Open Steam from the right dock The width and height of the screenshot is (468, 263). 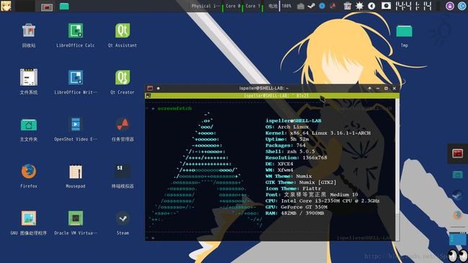(457, 195)
